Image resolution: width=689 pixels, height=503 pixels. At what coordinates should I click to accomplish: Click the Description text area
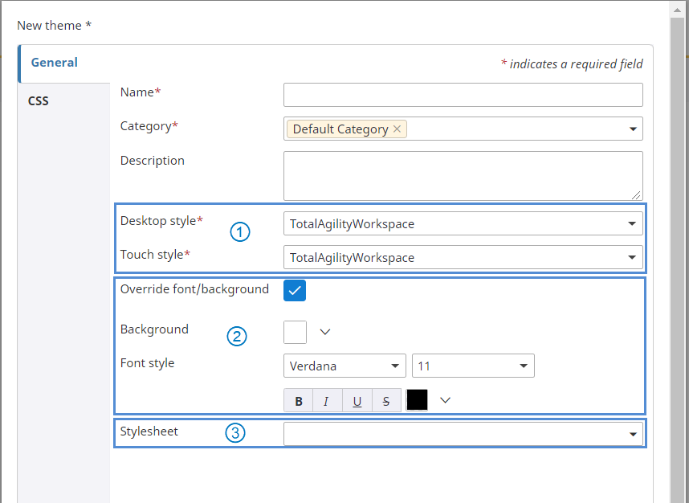coord(463,175)
